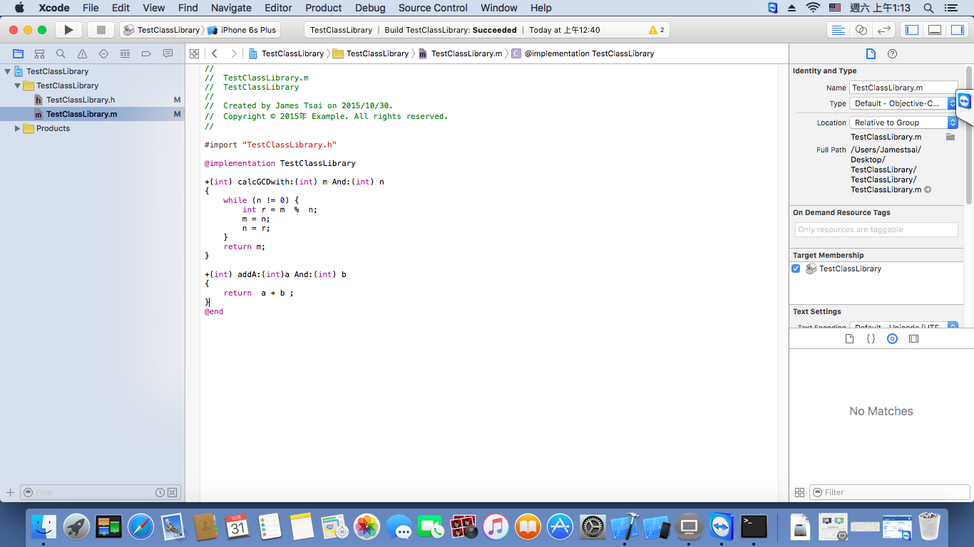Open the Find navigator magnifier
The width and height of the screenshot is (974, 547).
[x=61, y=53]
